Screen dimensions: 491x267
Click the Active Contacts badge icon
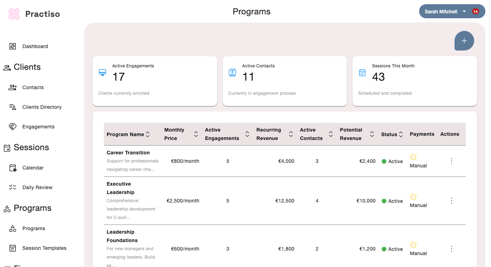pos(232,73)
